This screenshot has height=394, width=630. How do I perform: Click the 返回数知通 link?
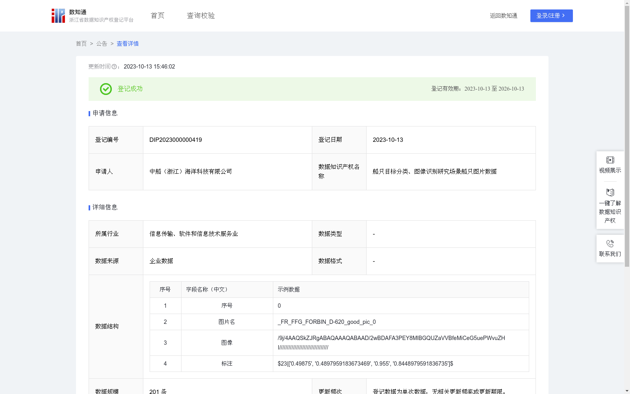[504, 16]
